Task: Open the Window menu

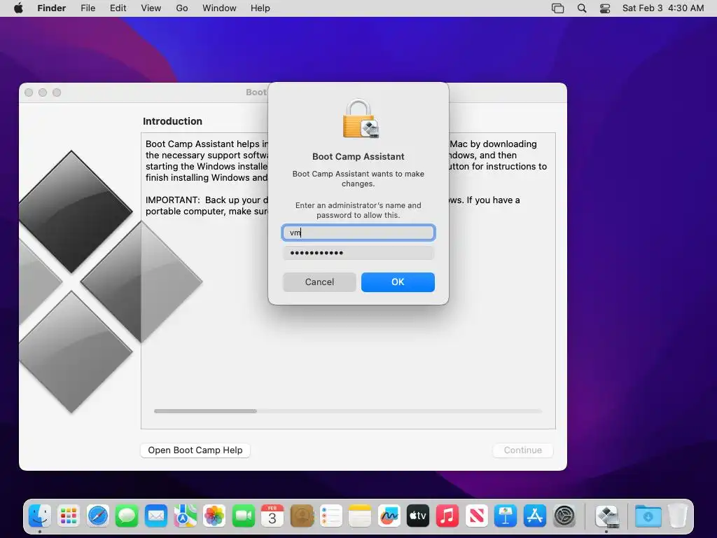Action: pyautogui.click(x=219, y=8)
